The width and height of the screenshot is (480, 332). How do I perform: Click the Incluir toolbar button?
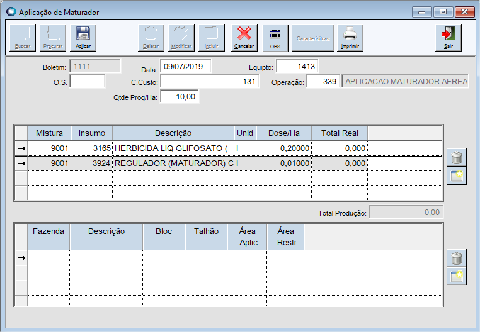(x=212, y=38)
